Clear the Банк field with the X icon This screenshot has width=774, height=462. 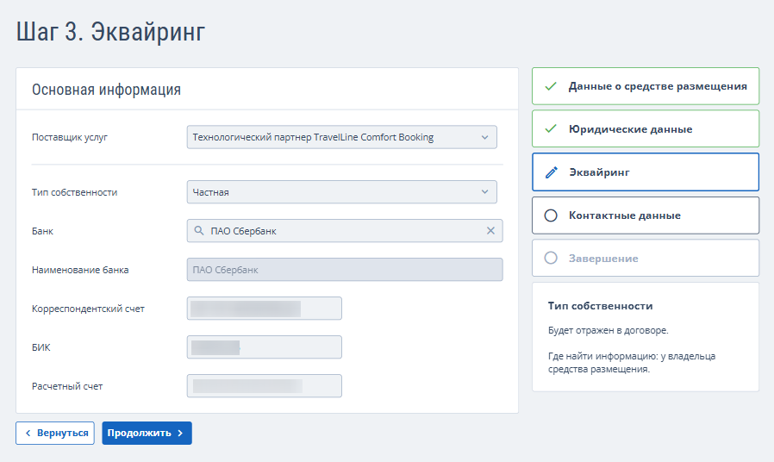(490, 231)
